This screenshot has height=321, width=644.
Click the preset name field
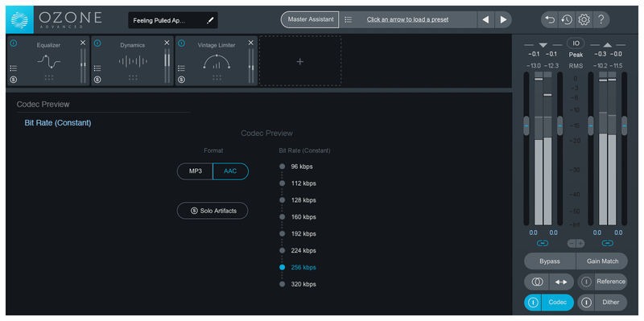tap(173, 20)
